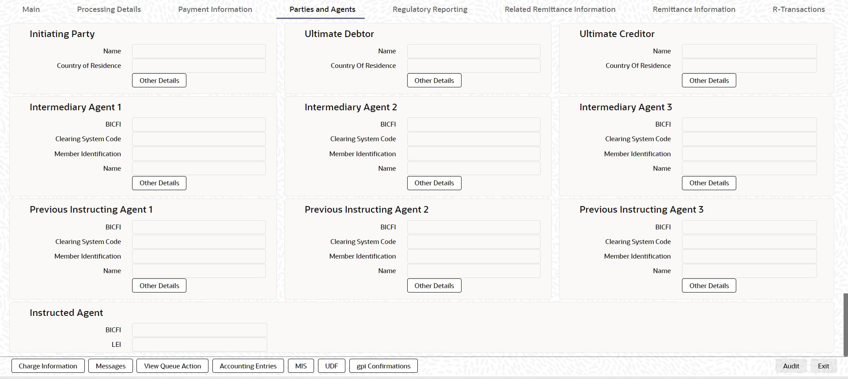
Task: Switch to the Main tab
Action: [31, 9]
